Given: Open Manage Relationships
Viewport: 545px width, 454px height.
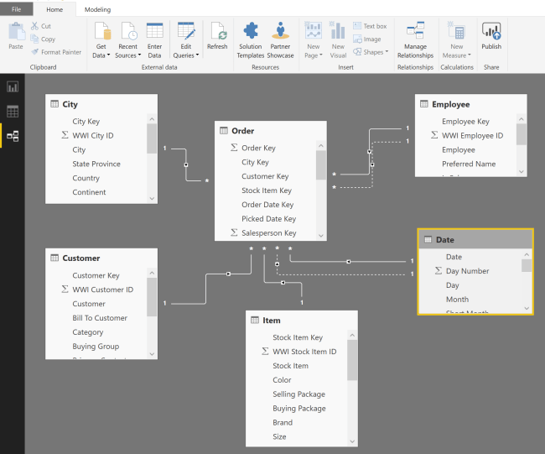Looking at the screenshot, I should (x=415, y=39).
